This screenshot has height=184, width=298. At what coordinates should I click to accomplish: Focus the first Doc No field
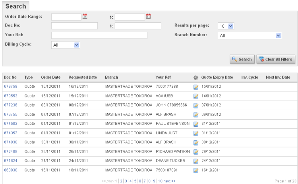(74, 26)
